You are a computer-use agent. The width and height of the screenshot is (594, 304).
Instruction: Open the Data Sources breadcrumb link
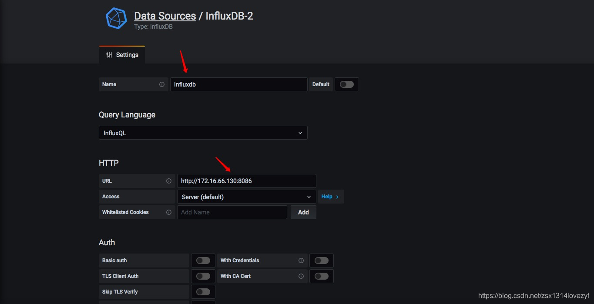point(165,16)
